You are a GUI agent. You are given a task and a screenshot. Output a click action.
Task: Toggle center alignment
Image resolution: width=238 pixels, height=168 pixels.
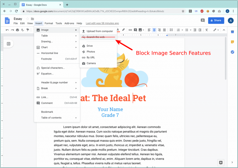(x=154, y=30)
